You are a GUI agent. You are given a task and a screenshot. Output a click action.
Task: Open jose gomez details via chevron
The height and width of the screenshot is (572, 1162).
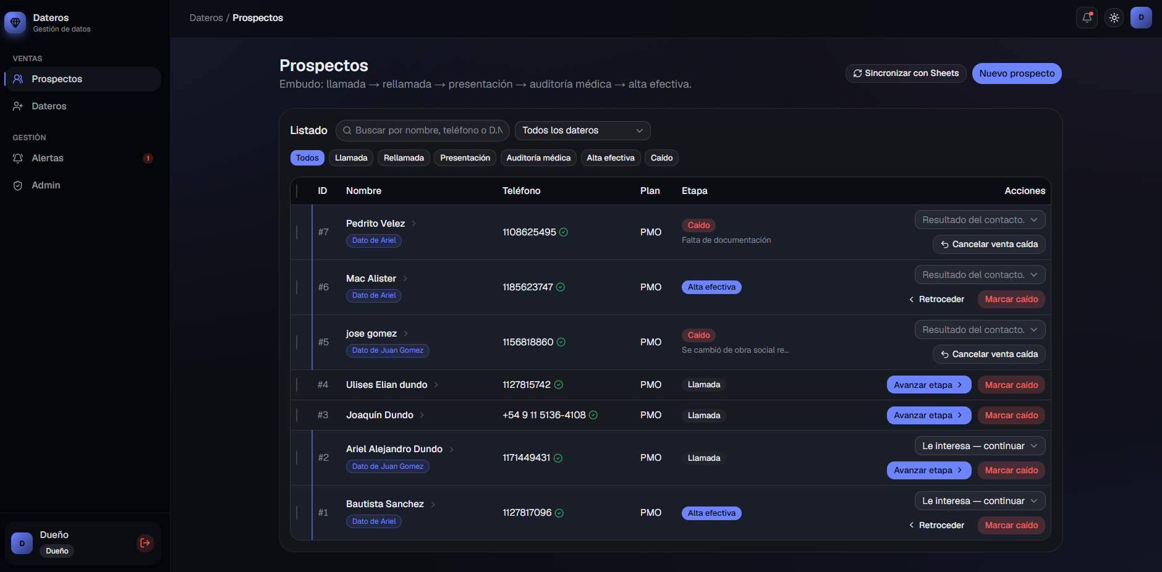(406, 334)
